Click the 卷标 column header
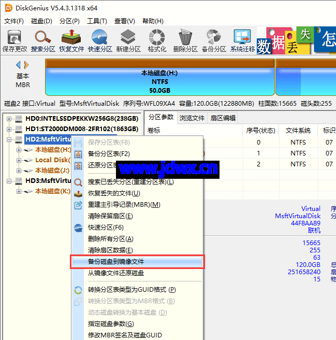336x340 pixels. [x=194, y=131]
